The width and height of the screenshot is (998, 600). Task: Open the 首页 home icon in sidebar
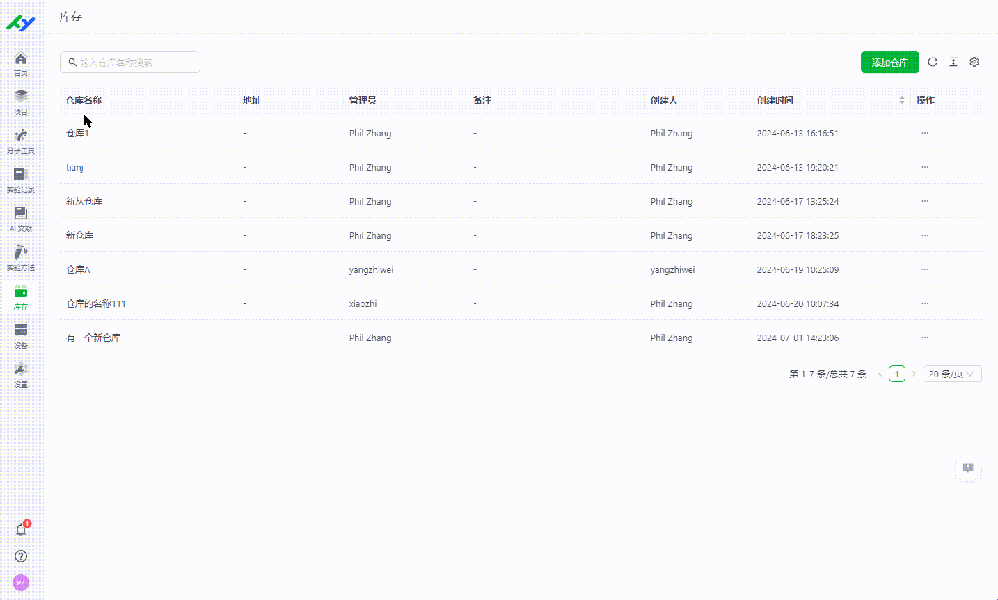(21, 63)
